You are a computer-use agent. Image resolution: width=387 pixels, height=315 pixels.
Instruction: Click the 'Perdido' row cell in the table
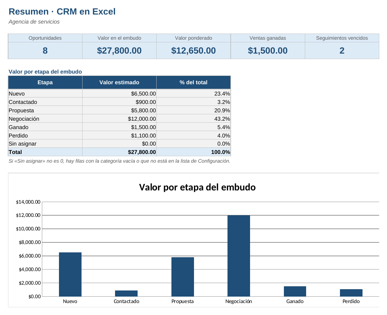45,136
